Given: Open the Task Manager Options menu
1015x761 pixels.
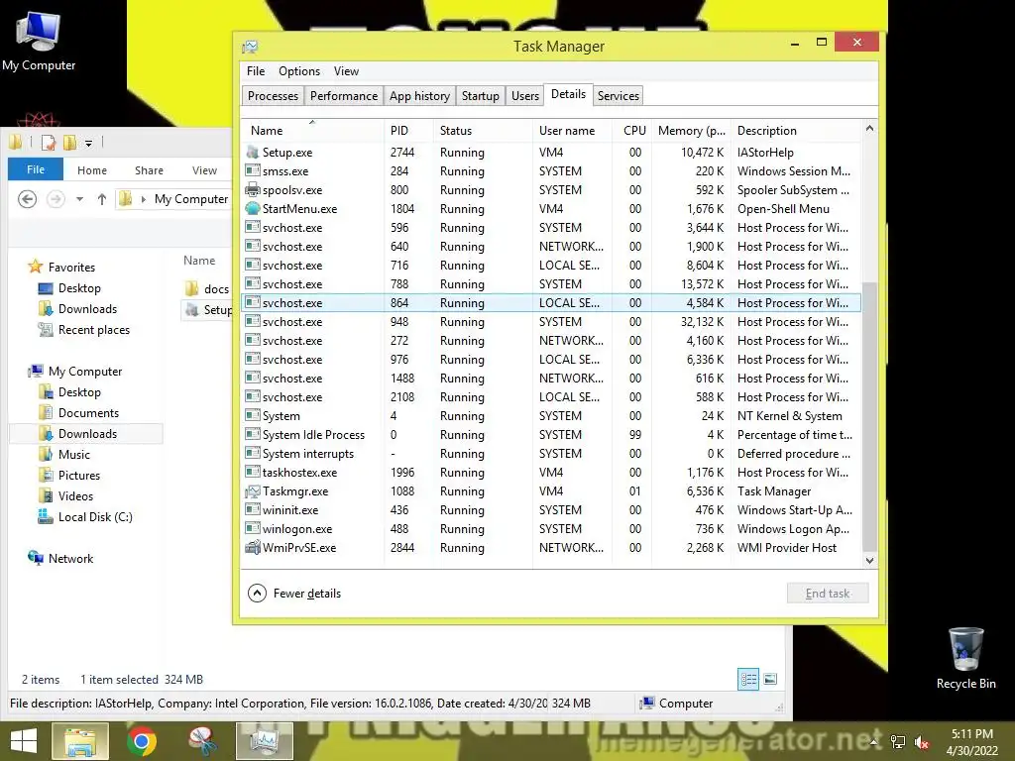Looking at the screenshot, I should (299, 71).
